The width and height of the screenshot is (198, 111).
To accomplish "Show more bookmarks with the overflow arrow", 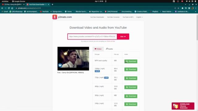I will (x=196, y=12).
